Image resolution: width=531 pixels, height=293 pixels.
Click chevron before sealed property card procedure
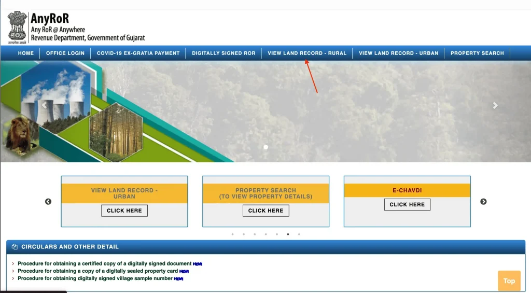click(x=13, y=271)
